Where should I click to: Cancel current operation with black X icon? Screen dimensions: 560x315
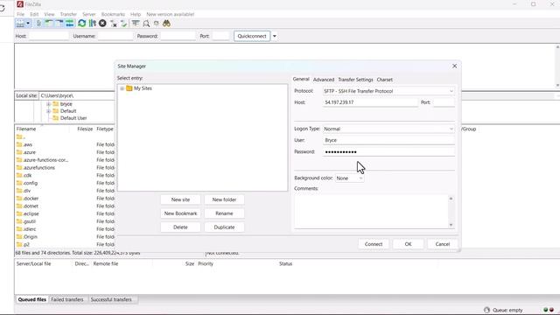[102, 24]
